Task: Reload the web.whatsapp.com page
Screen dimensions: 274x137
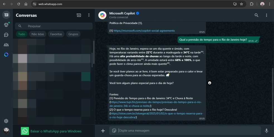Action: [x=19, y=4]
